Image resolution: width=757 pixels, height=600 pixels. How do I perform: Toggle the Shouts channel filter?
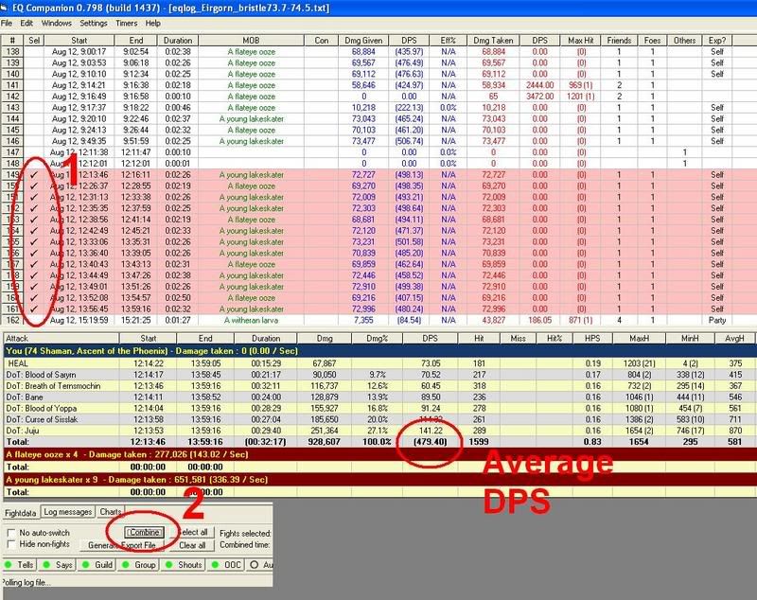(x=185, y=565)
